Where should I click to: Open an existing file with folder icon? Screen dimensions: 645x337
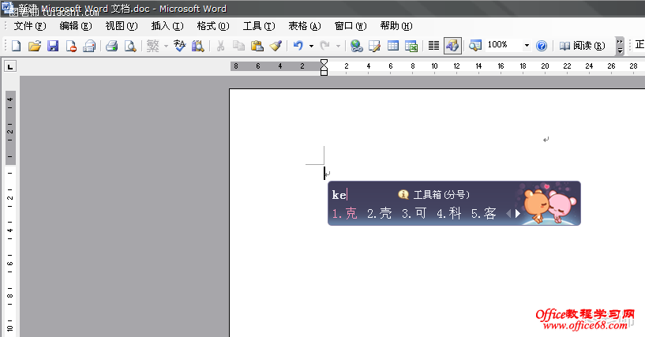point(35,46)
